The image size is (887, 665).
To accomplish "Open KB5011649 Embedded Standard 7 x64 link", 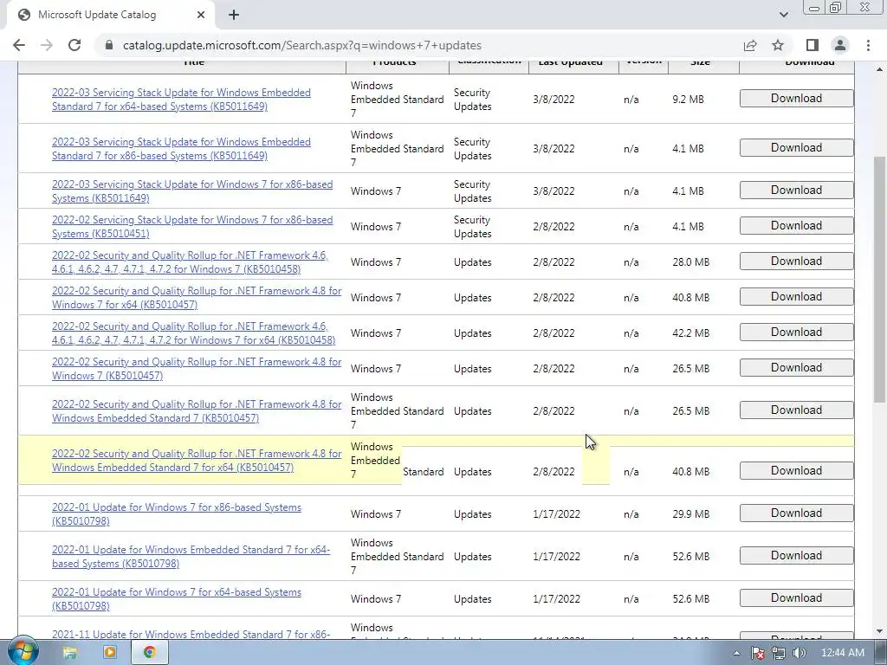I will pyautogui.click(x=181, y=99).
